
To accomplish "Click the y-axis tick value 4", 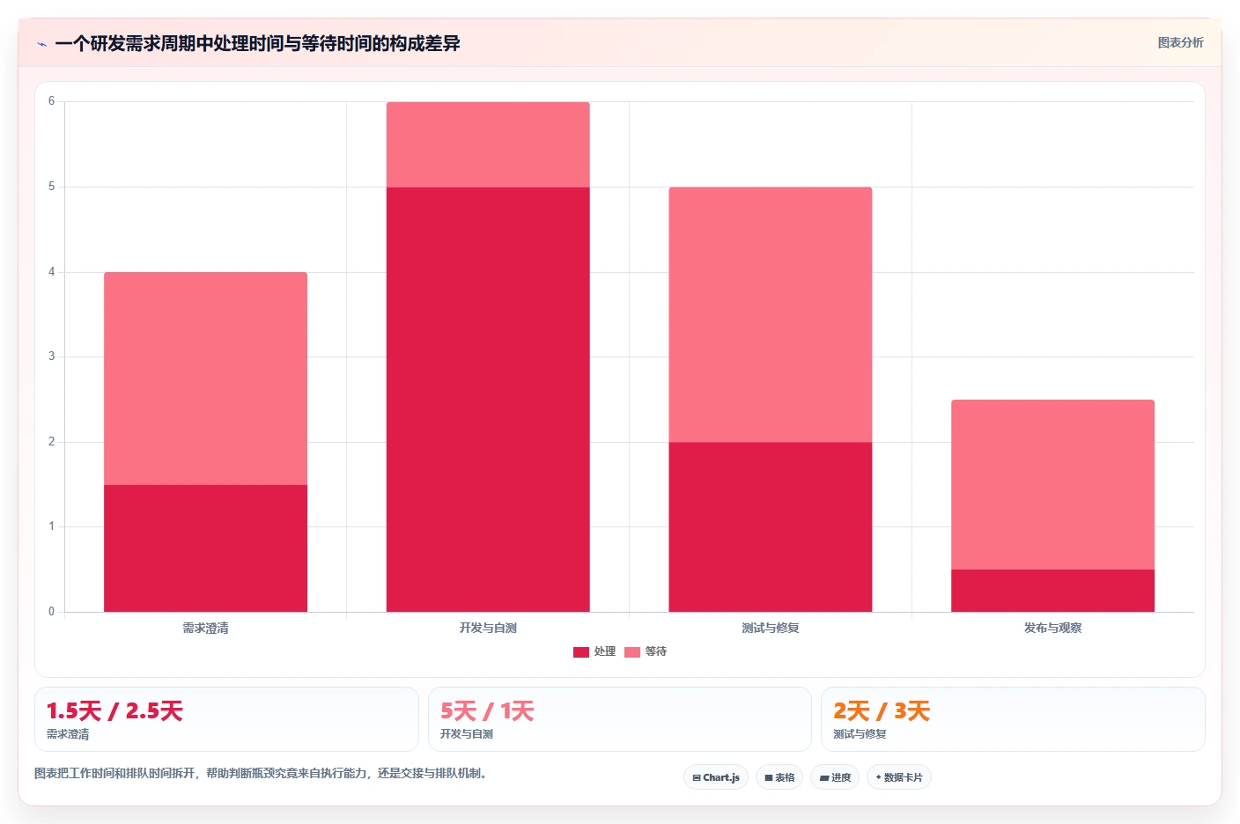I will pos(51,272).
